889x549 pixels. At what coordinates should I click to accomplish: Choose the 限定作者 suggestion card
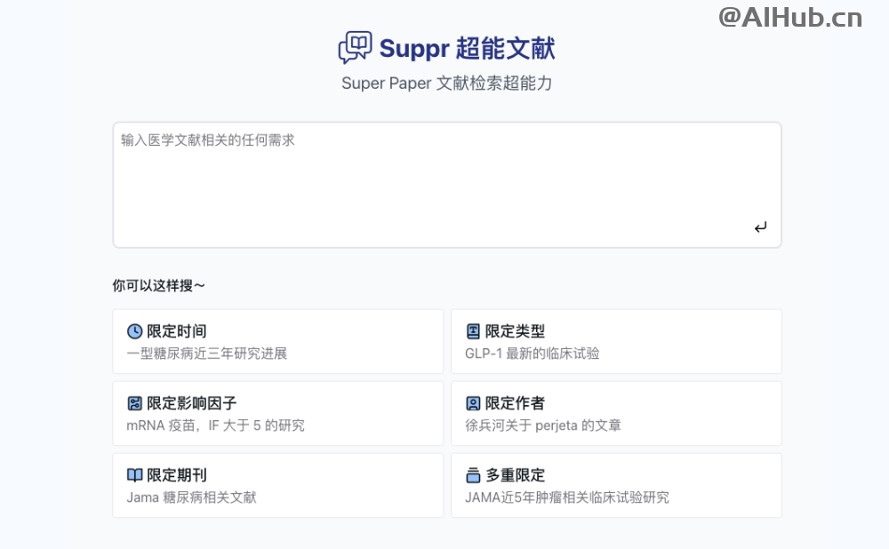616,414
